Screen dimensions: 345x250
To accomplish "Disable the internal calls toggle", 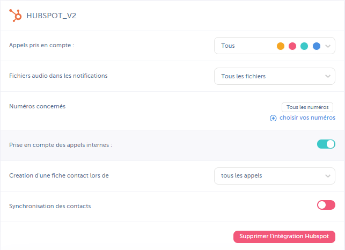I will coord(326,144).
